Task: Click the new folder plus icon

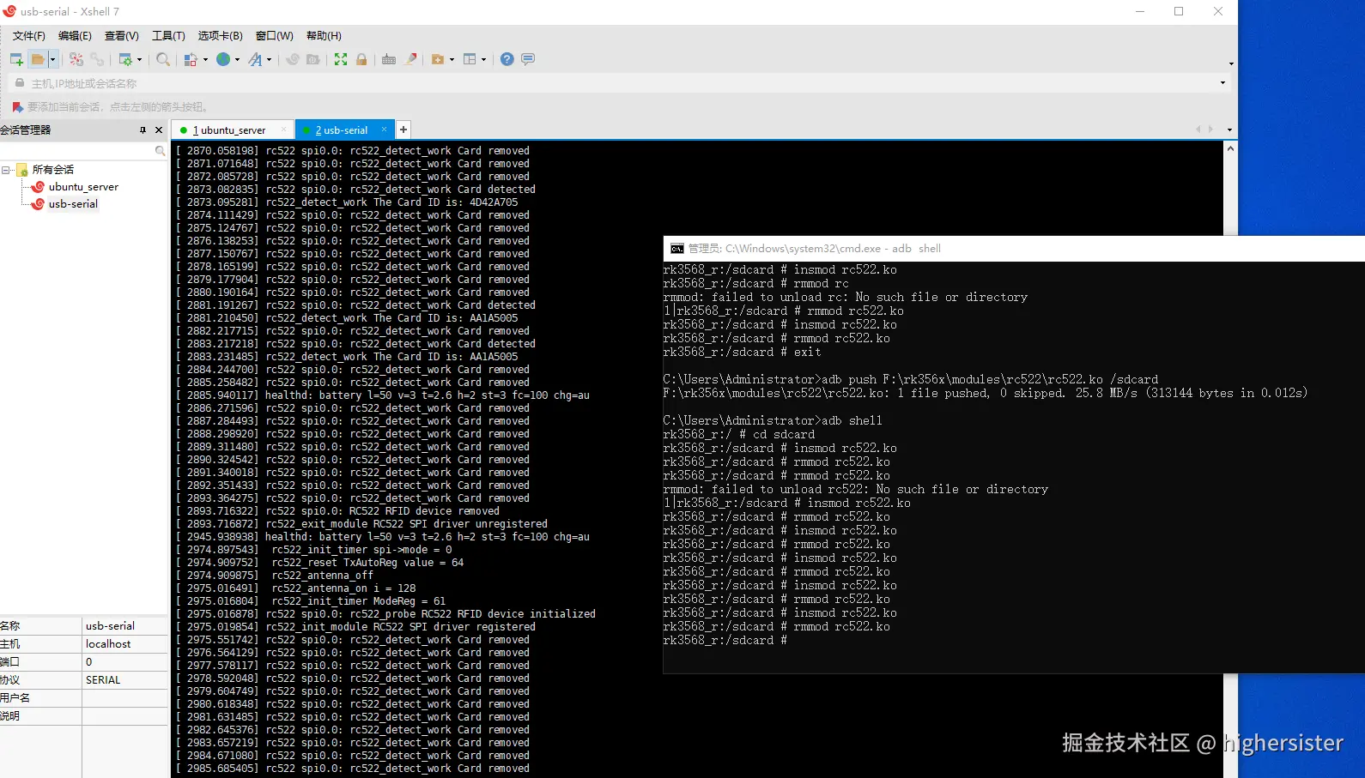Action: tap(438, 59)
